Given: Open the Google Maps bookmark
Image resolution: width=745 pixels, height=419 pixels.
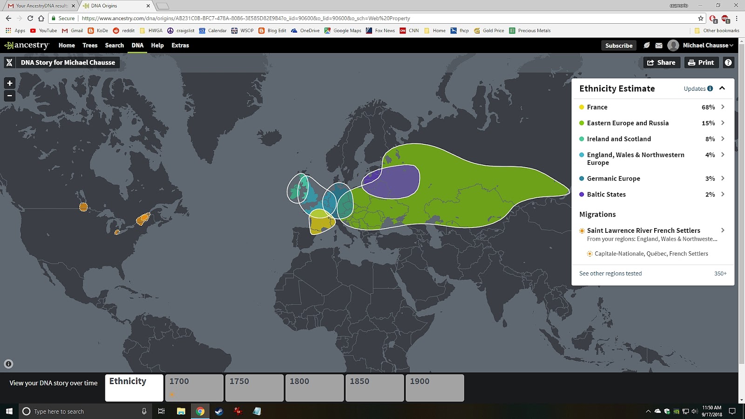Looking at the screenshot, I should pyautogui.click(x=343, y=31).
